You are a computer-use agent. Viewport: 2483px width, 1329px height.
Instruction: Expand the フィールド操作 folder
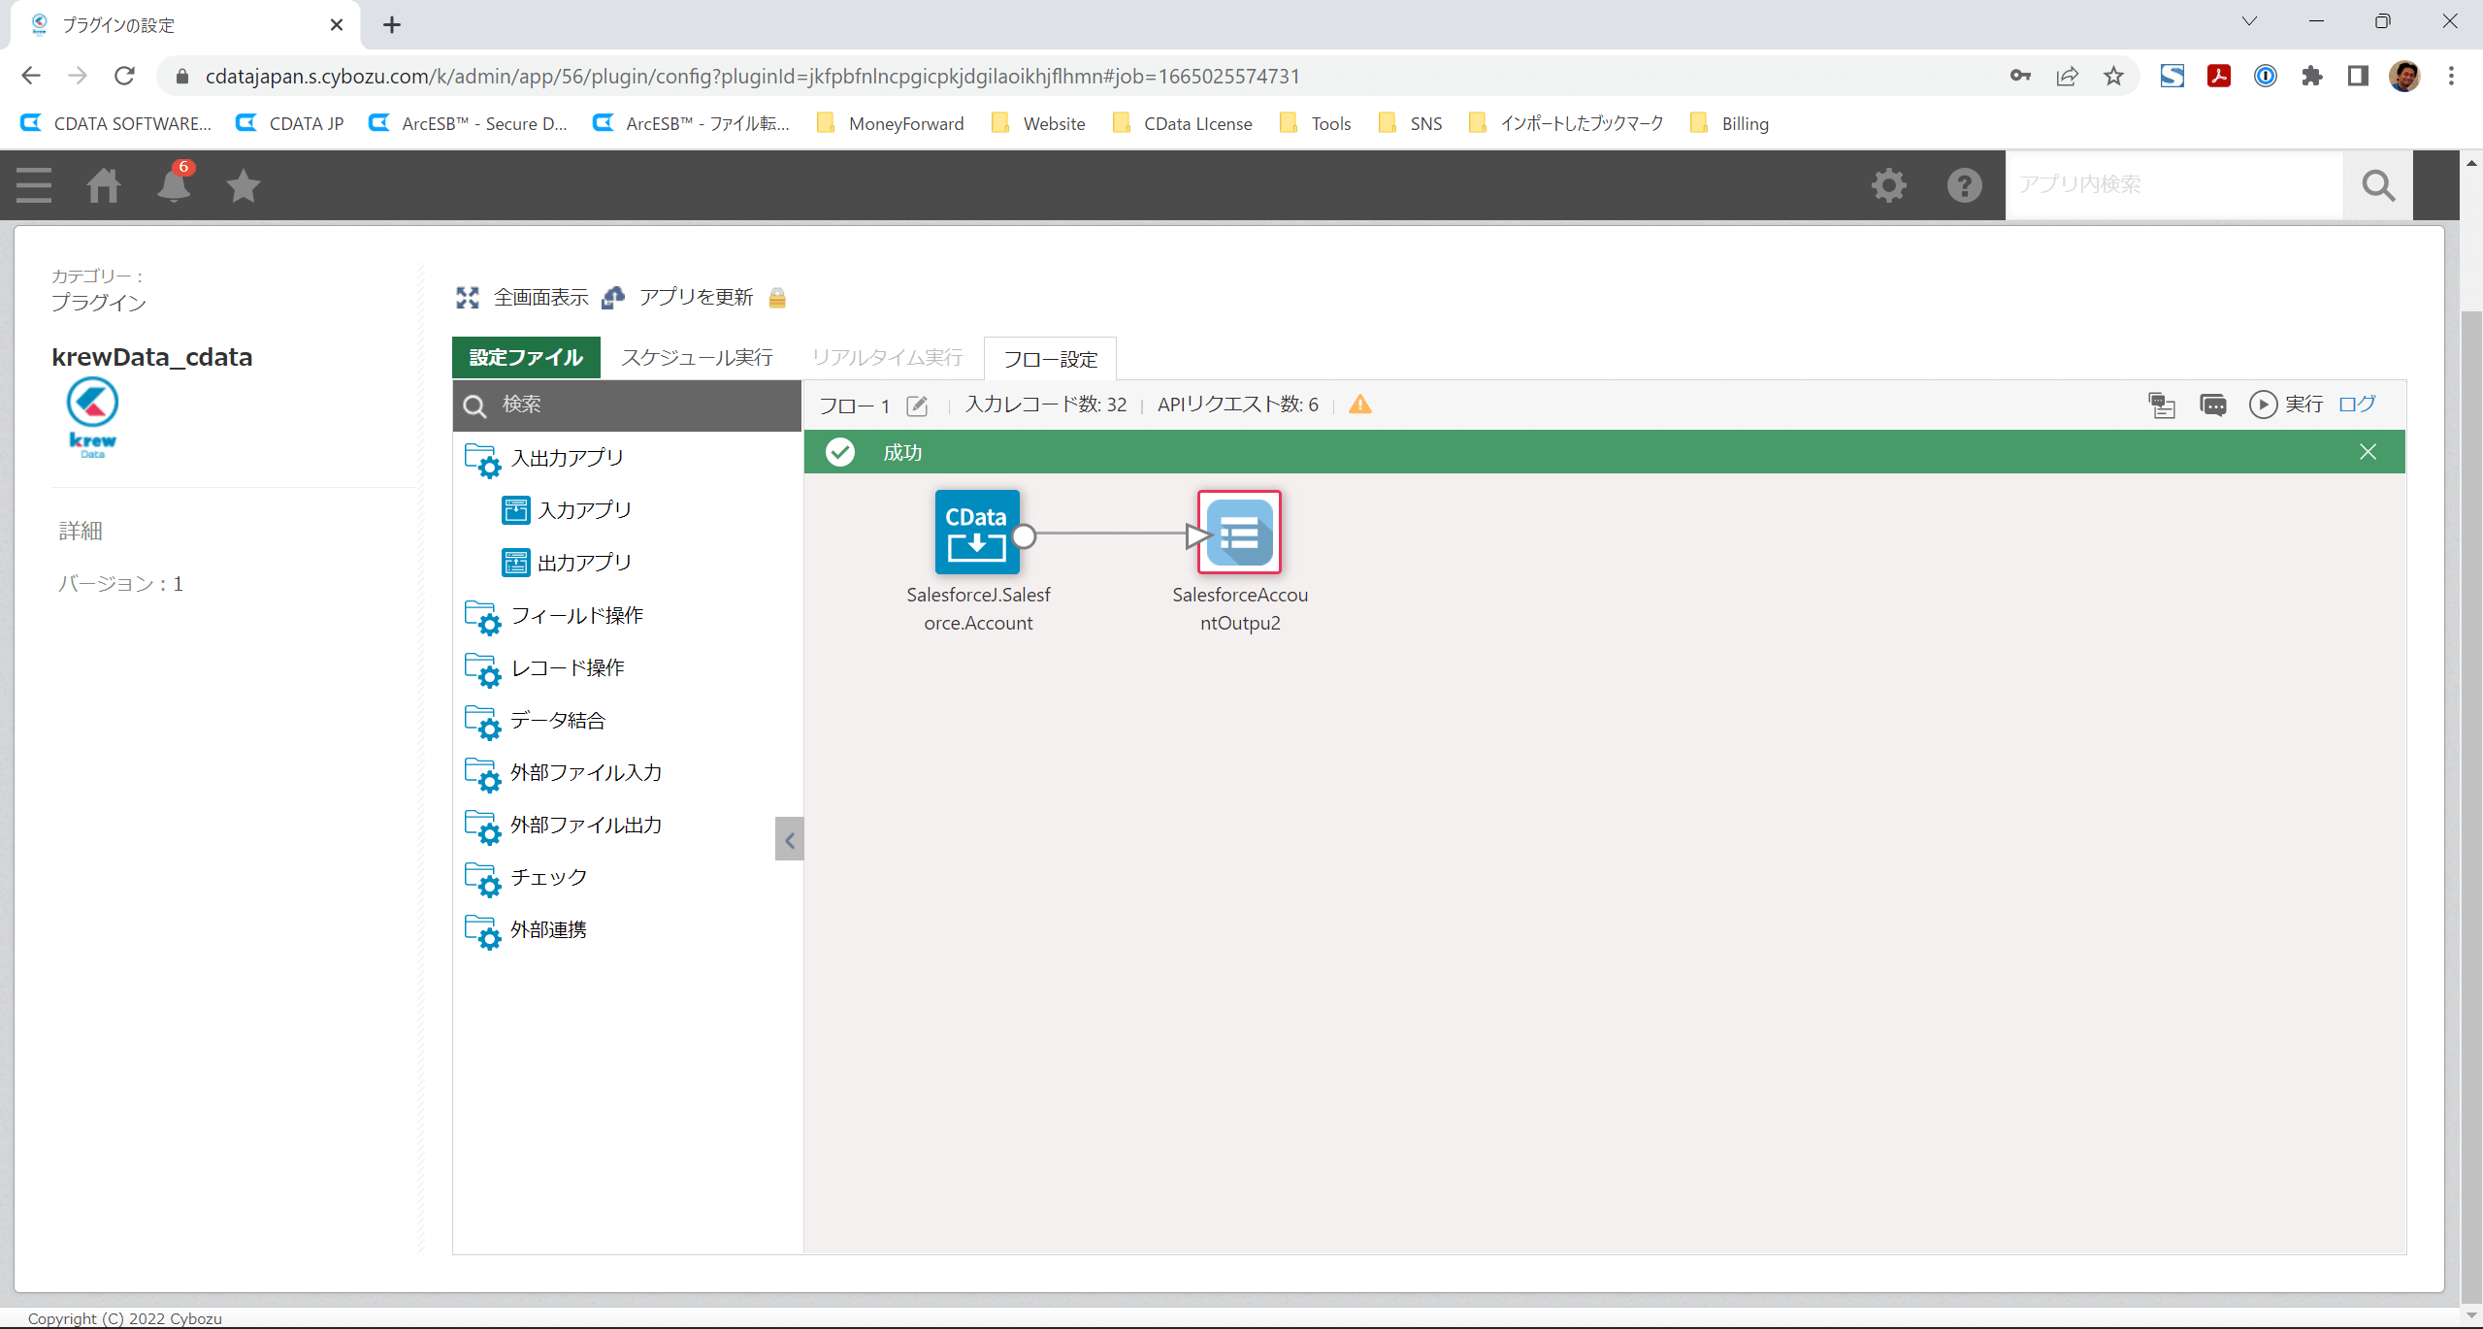[576, 616]
